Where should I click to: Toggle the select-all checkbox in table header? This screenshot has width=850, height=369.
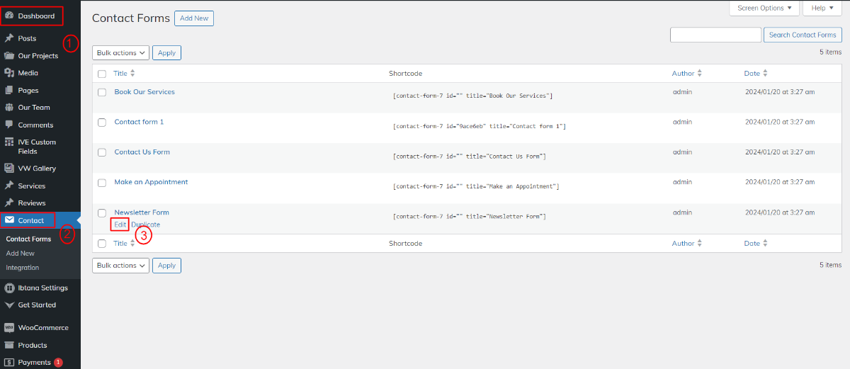point(102,74)
